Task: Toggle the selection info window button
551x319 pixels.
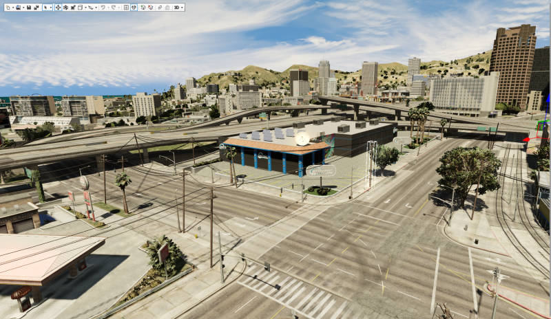Action: click(x=126, y=8)
